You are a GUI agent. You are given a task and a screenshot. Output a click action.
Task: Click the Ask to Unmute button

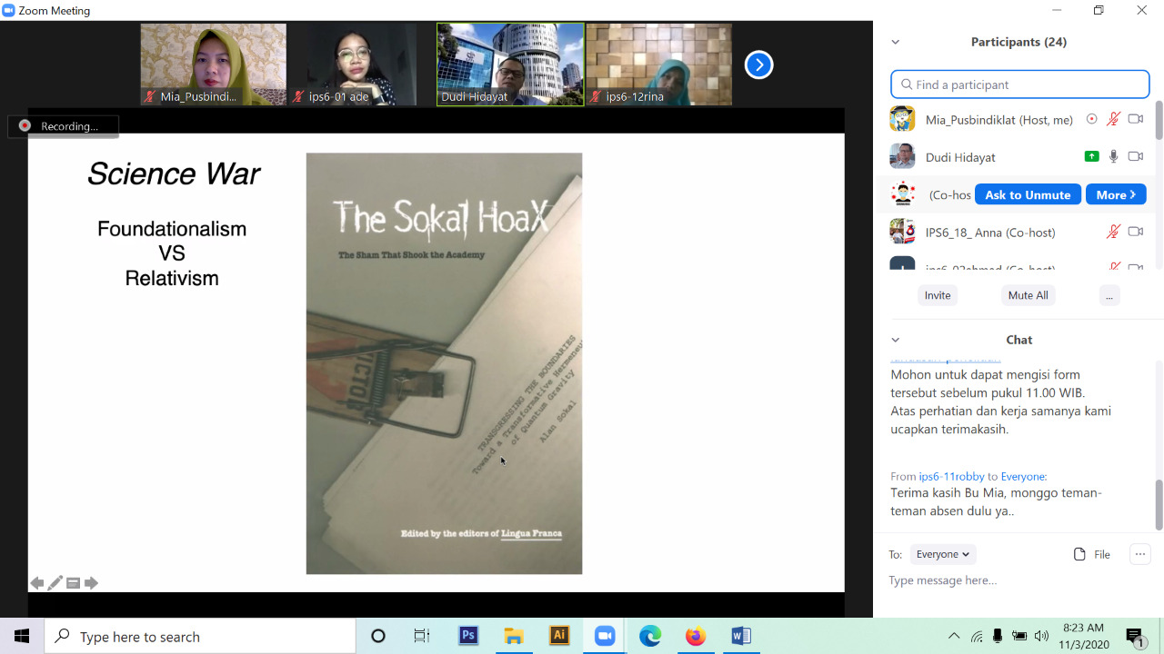1028,194
